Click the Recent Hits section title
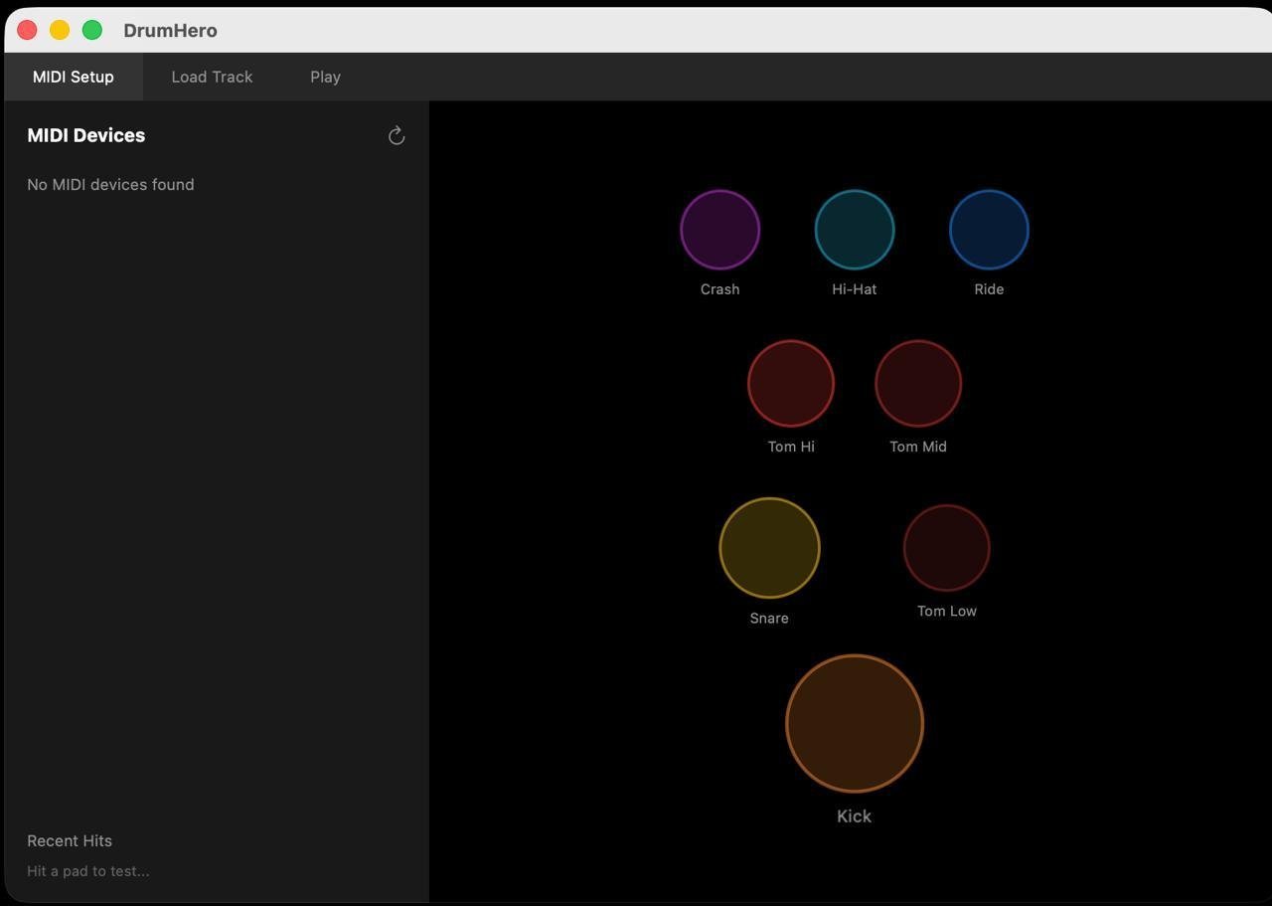 pos(70,840)
